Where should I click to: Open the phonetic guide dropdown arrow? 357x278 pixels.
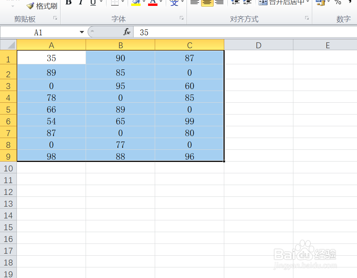click(x=182, y=2)
